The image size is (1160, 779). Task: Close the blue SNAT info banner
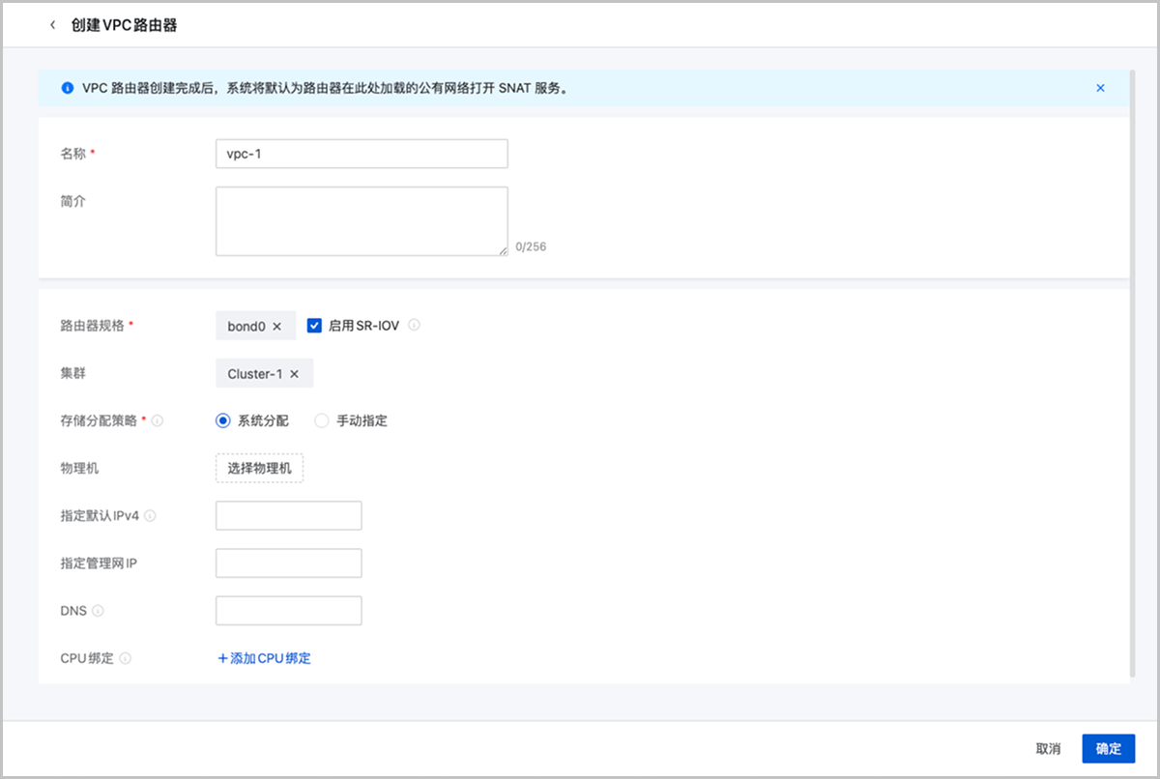coord(1100,88)
